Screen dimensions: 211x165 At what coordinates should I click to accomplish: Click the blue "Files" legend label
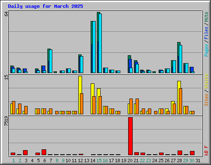pyautogui.click(x=206, y=33)
